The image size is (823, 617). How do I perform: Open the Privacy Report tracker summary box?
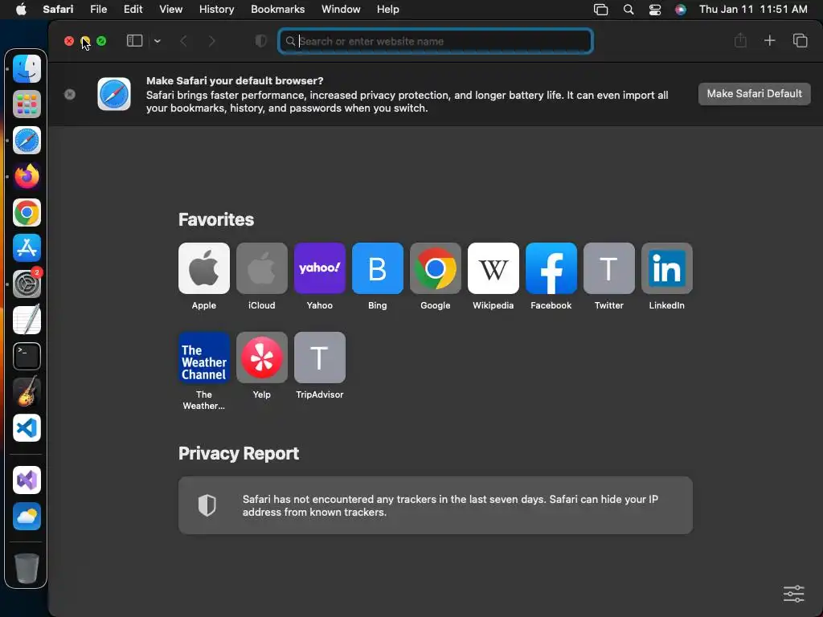click(436, 505)
